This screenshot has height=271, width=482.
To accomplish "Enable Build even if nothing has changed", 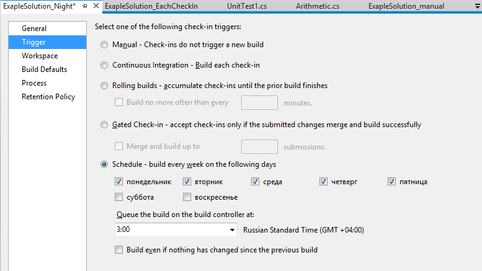I will point(119,250).
